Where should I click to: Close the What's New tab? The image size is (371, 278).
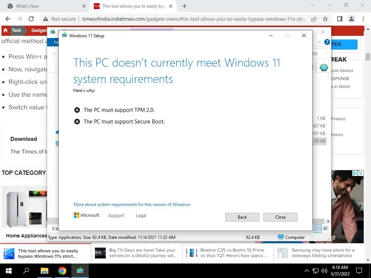(84, 7)
